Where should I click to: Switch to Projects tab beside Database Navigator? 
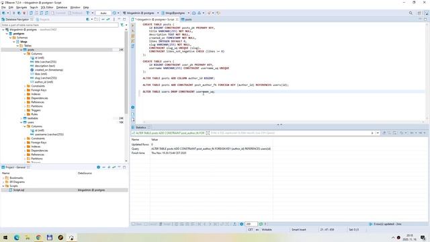click(x=42, y=19)
